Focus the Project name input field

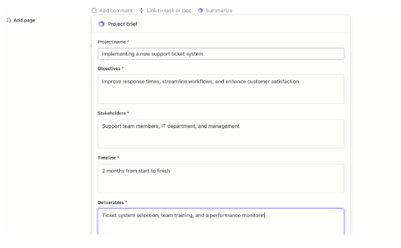(x=220, y=54)
